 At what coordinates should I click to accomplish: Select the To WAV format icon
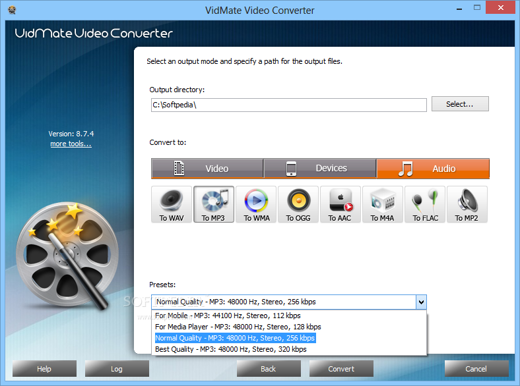pos(172,204)
